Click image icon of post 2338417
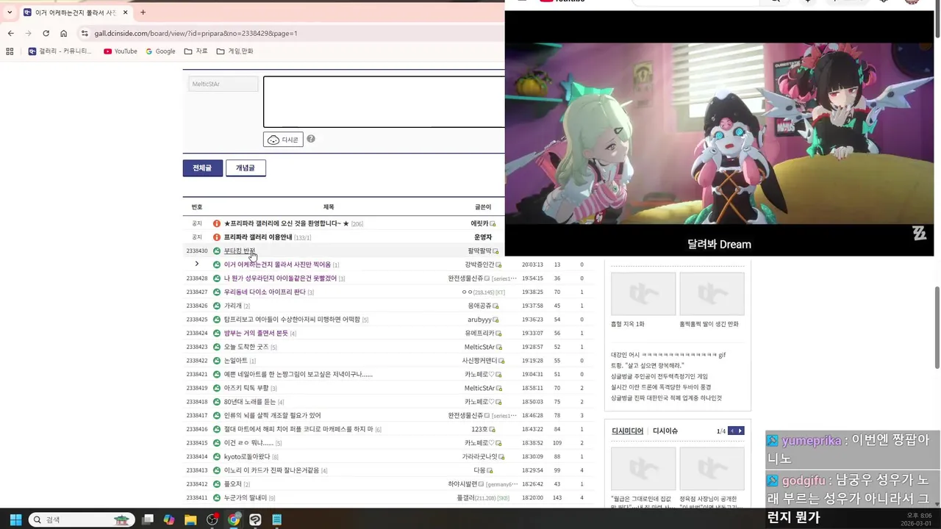 pyautogui.click(x=217, y=415)
